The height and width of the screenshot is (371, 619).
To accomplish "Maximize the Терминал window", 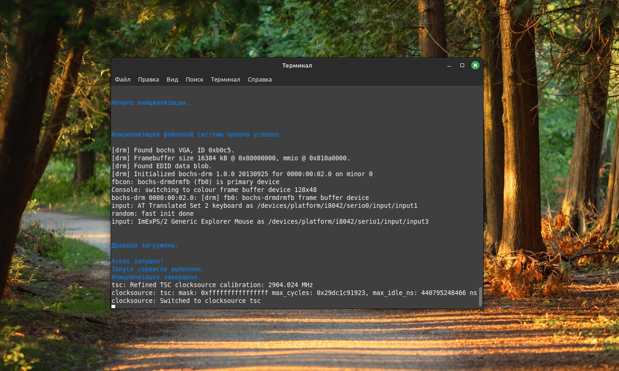I will (x=462, y=65).
